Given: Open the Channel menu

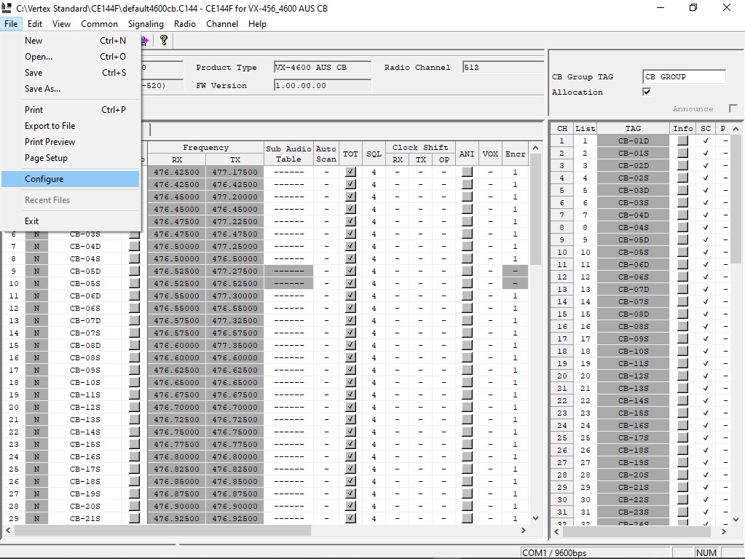Looking at the screenshot, I should [x=222, y=24].
